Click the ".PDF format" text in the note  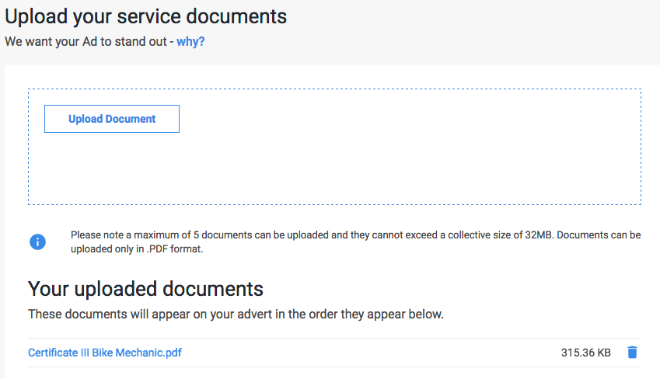(174, 249)
